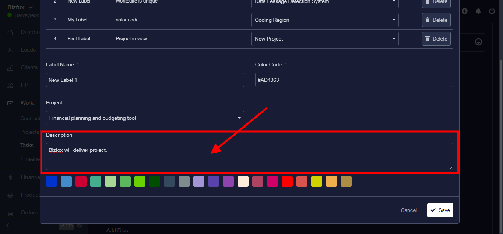Click the Label Name input field
The width and height of the screenshot is (503, 234).
pyautogui.click(x=145, y=80)
